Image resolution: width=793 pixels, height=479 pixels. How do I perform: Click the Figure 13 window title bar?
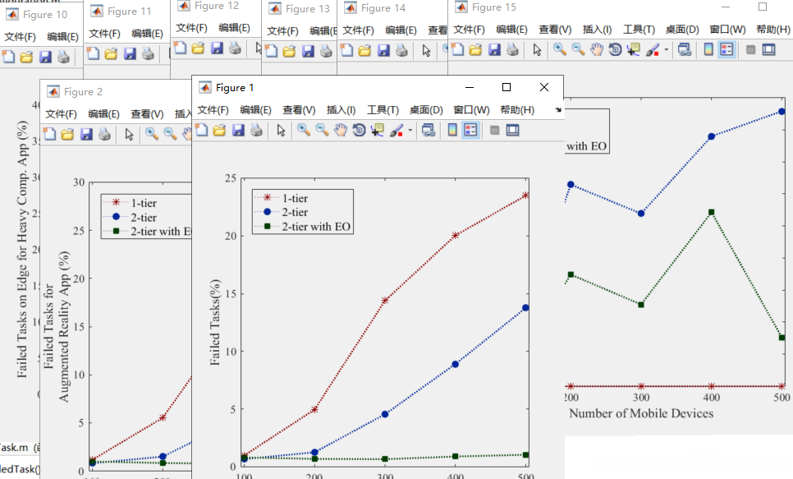point(300,8)
